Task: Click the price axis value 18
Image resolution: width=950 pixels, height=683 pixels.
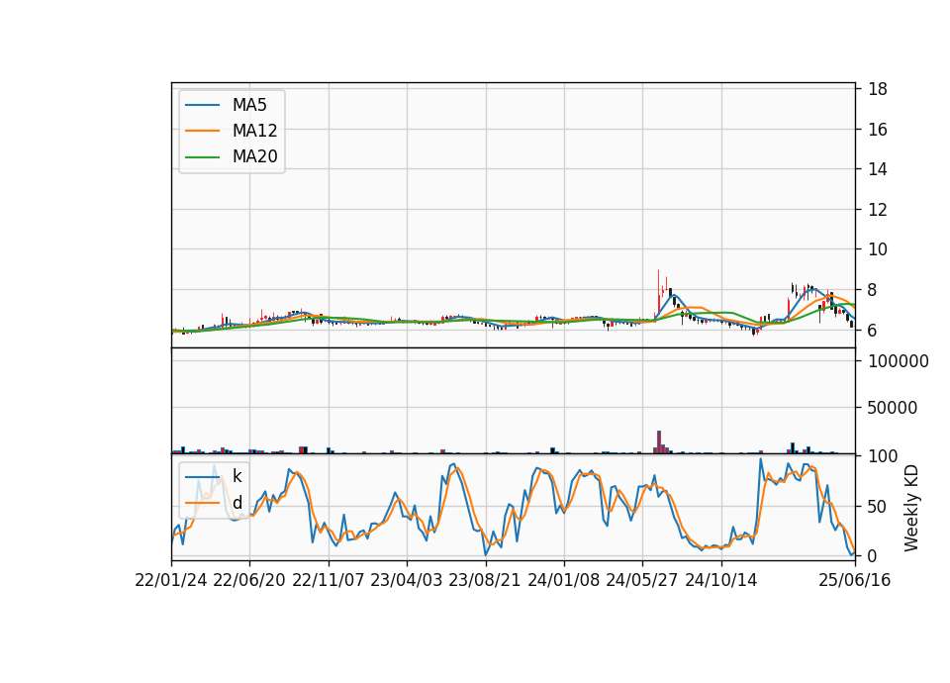Action: [878, 89]
